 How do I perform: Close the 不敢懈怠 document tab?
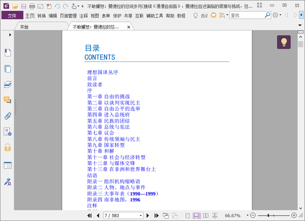128,27
